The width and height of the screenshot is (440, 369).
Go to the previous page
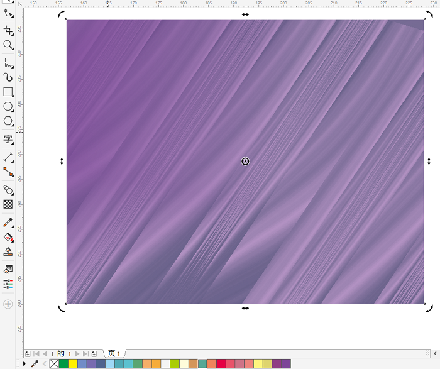45,354
